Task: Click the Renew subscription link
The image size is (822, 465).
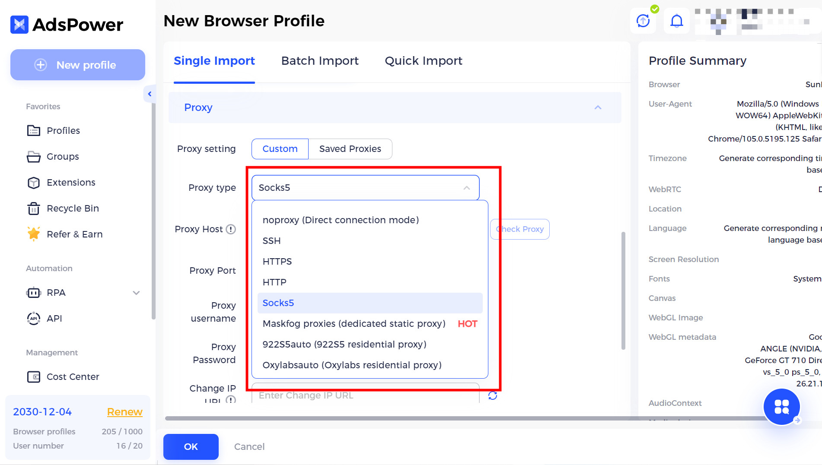Action: [124, 411]
